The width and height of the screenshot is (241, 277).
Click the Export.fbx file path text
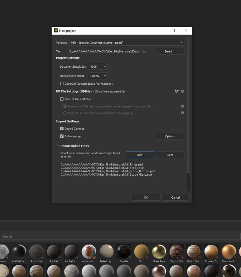pyautogui.click(x=107, y=51)
